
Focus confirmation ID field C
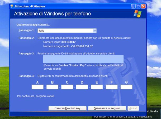(x=67, y=87)
